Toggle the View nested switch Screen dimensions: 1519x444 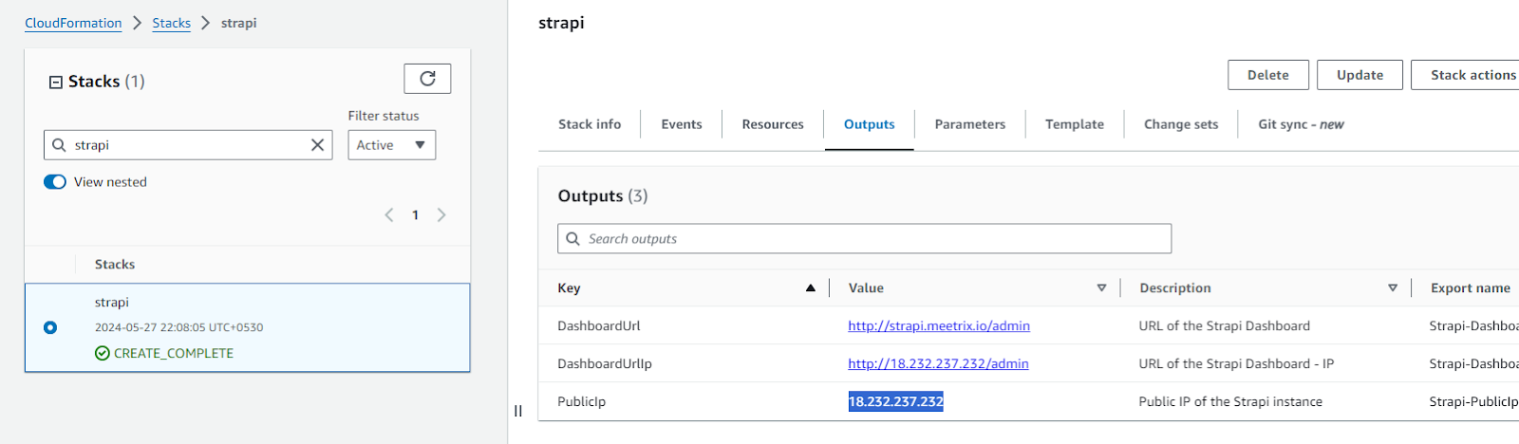click(x=55, y=182)
